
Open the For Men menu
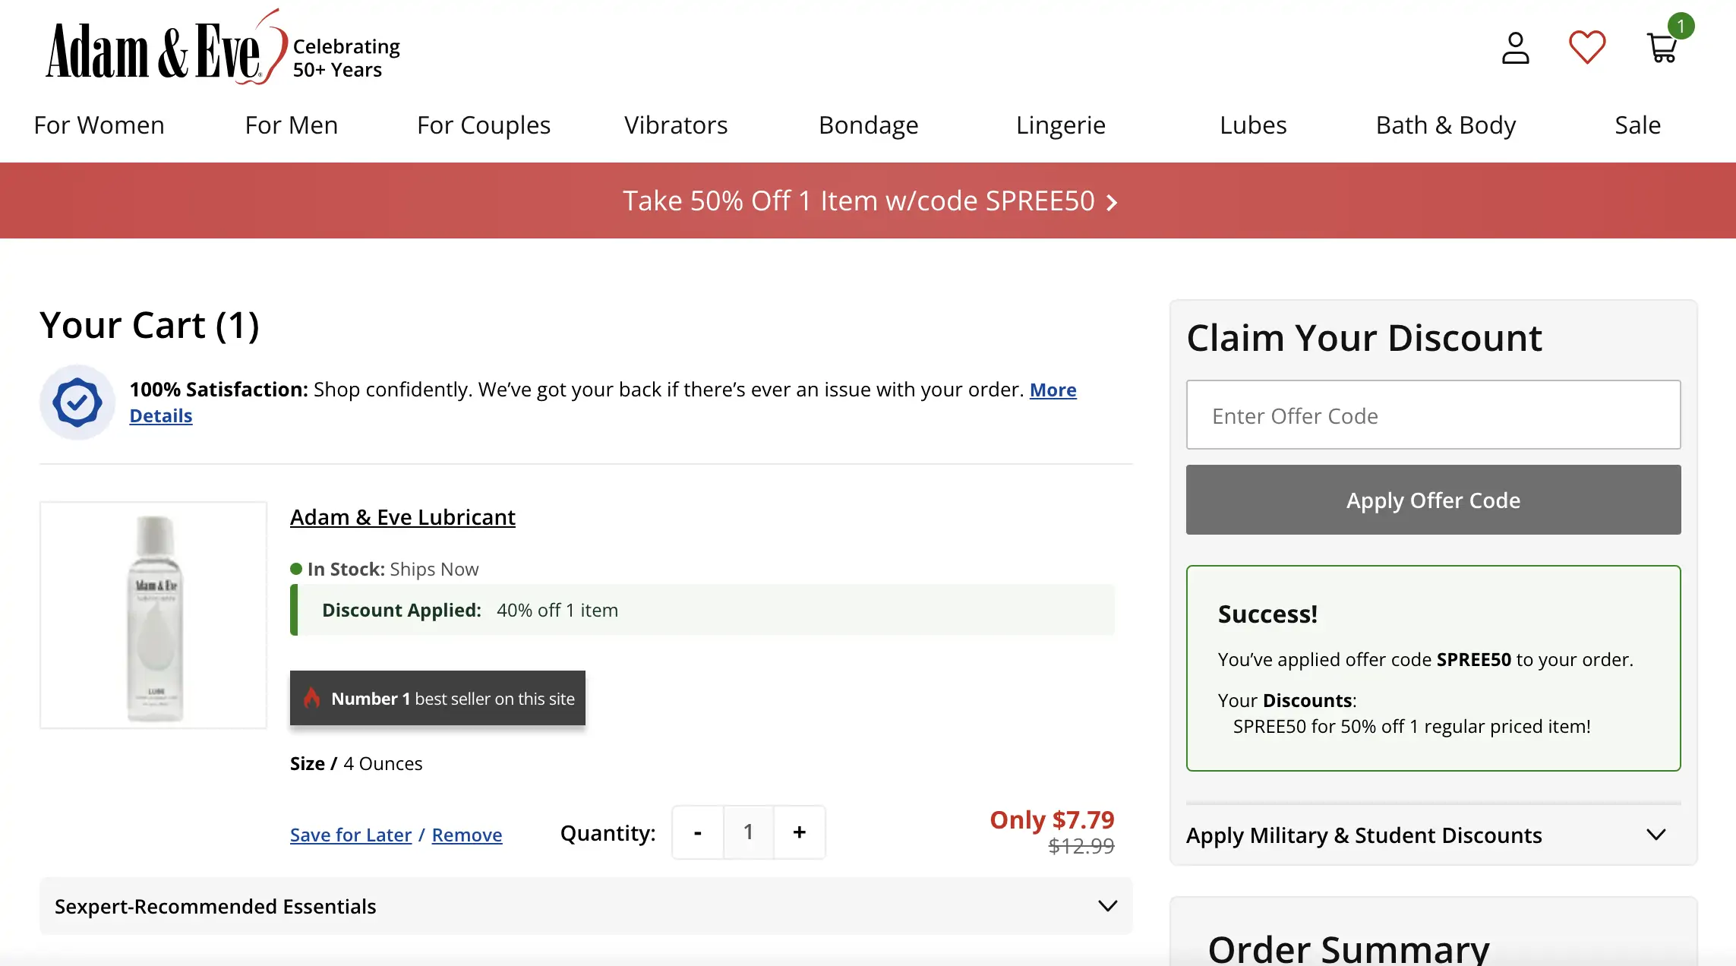(x=292, y=125)
